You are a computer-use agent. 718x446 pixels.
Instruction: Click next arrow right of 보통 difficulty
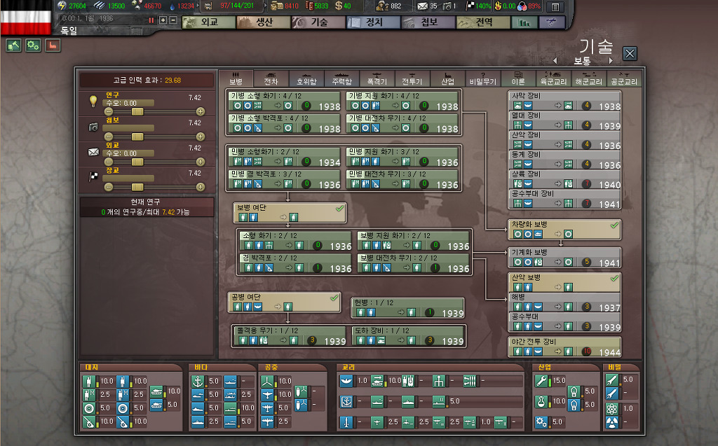pos(611,61)
